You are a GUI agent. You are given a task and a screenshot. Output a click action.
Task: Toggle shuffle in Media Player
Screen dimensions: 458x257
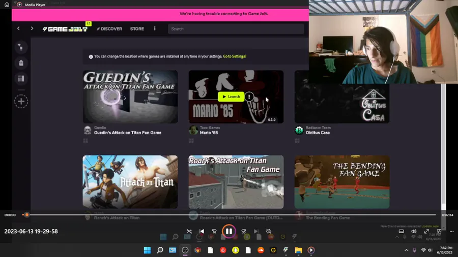click(189, 232)
